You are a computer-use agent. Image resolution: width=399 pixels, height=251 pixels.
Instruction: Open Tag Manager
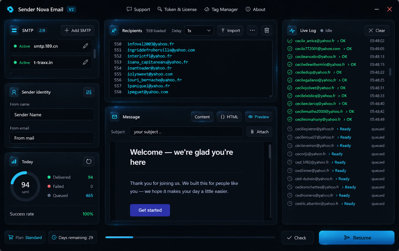221,9
